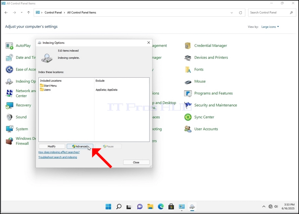Launch Microsoft Edge from the taskbar
The width and height of the screenshot is (299, 214).
point(161,206)
